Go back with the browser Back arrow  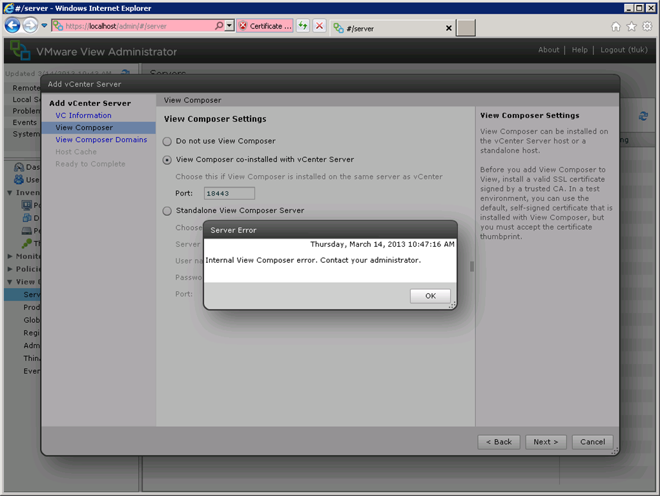[x=12, y=26]
